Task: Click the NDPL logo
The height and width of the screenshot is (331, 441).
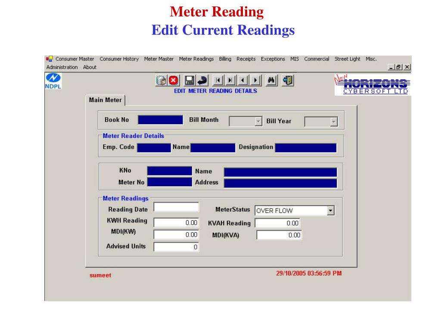Action: click(53, 81)
